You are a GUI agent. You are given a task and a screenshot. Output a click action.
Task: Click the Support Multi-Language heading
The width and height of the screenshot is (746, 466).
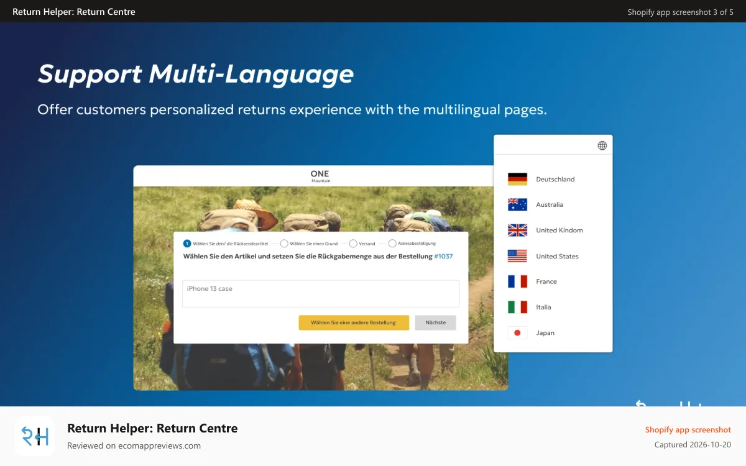[195, 73]
